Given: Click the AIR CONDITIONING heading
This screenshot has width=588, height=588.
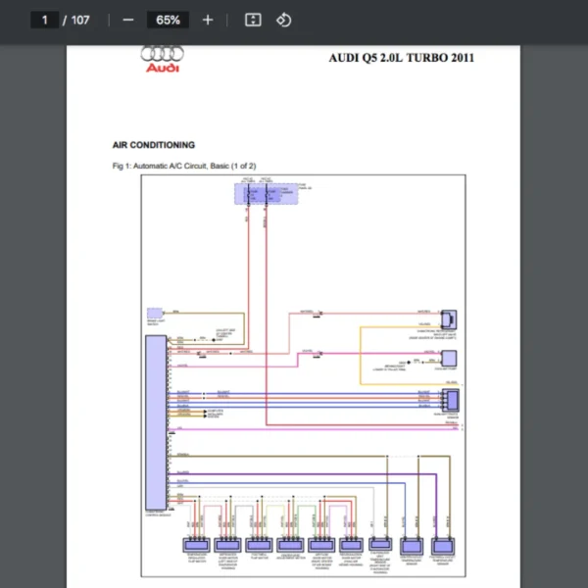Looking at the screenshot, I should [x=154, y=145].
